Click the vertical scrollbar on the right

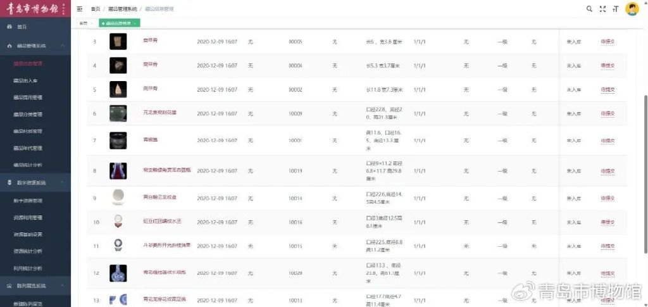click(644, 158)
